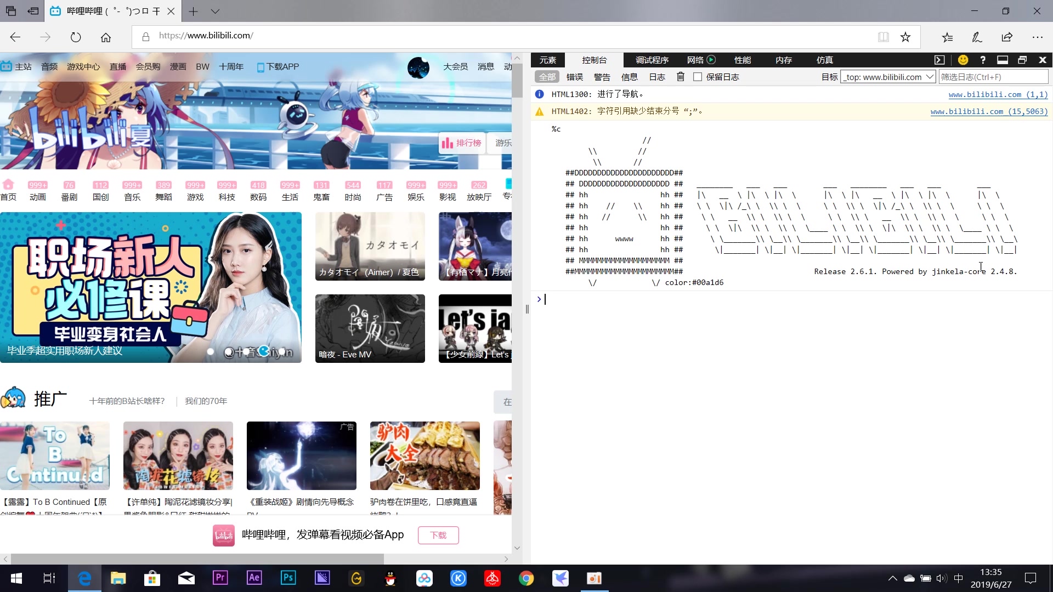Click 十年前的B站长啥样? link
The image size is (1053, 592).
(127, 401)
